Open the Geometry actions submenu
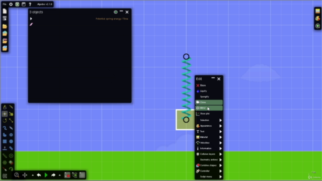322x181 pixels. coord(209,160)
